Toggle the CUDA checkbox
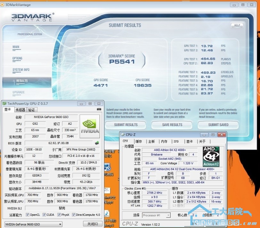 tap(44, 215)
